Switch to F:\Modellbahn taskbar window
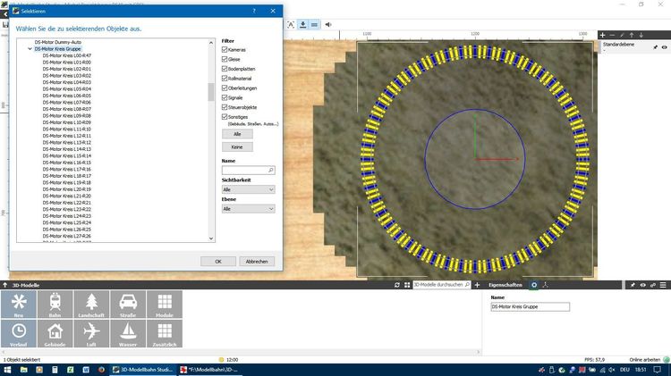The image size is (671, 376). 209,370
